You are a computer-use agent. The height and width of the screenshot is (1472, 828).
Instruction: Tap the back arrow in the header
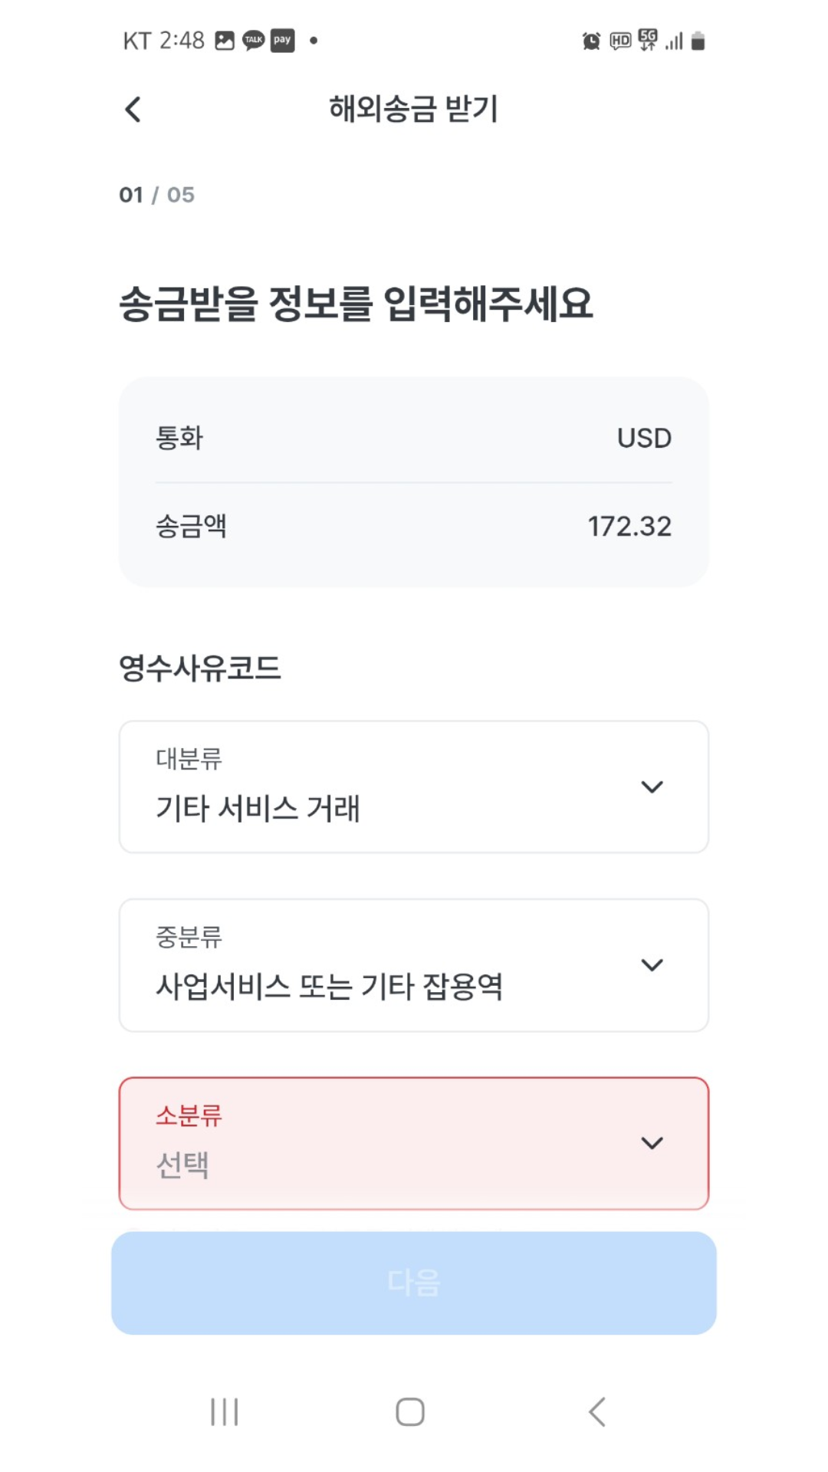pos(133,110)
